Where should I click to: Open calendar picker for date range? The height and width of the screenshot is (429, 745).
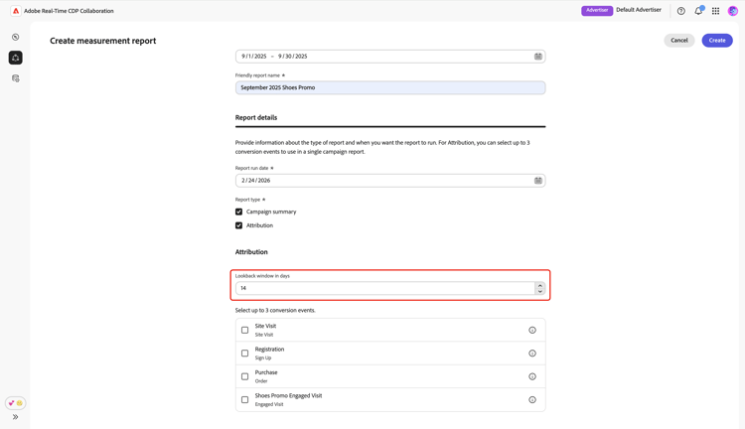click(538, 57)
